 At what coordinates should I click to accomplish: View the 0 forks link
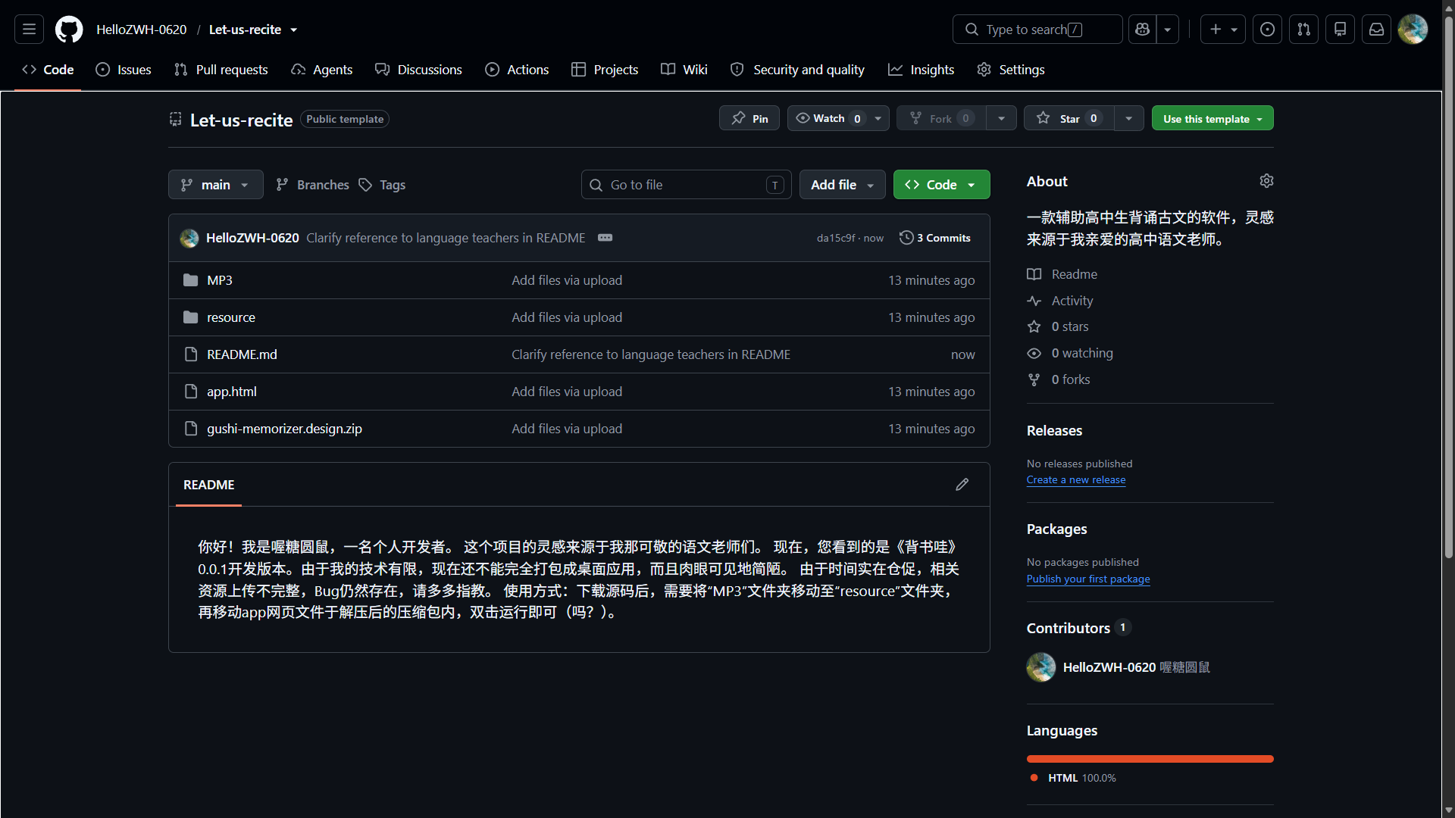[x=1059, y=379]
